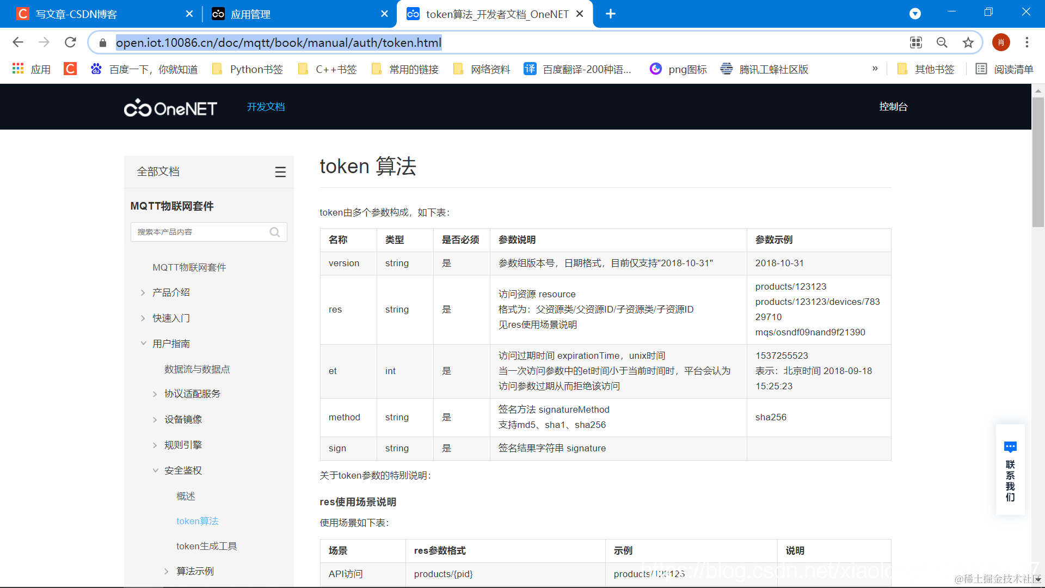Bookmark this page with the star icon

point(968,42)
